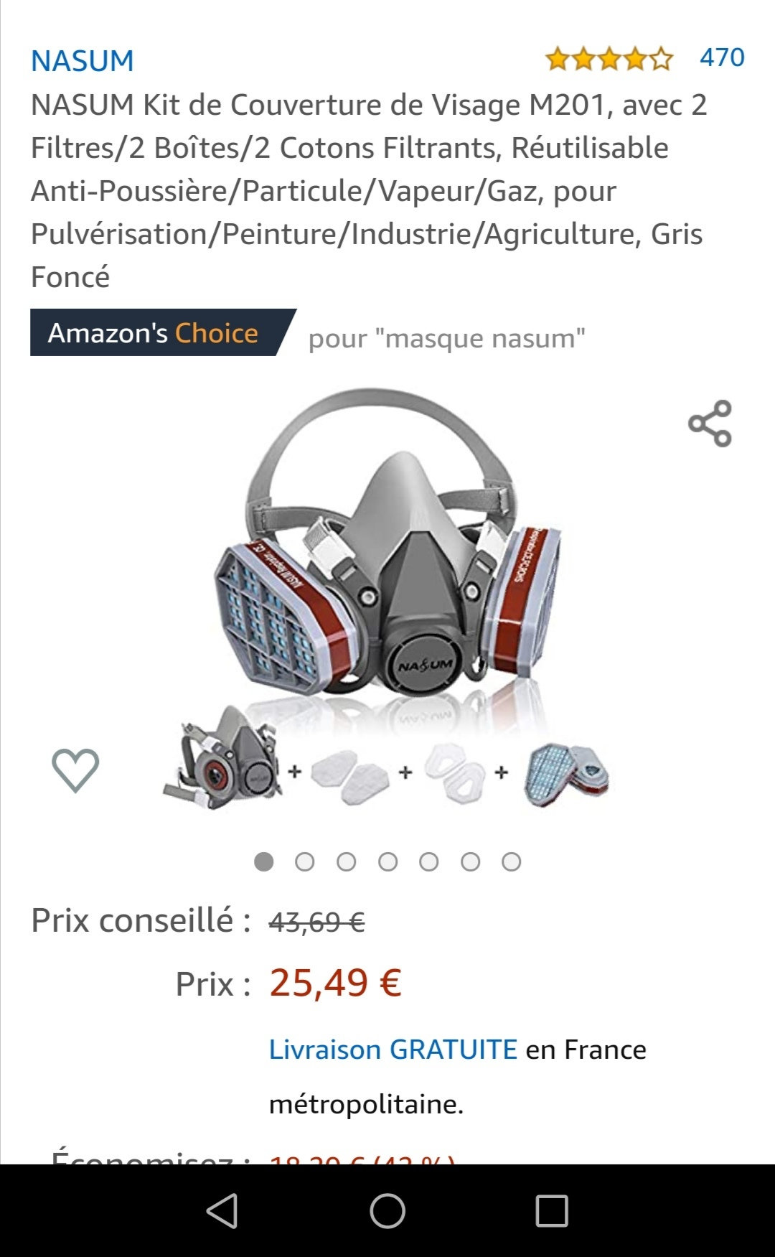Open the main respirator mask product image
775x1257 pixels.
click(x=387, y=599)
